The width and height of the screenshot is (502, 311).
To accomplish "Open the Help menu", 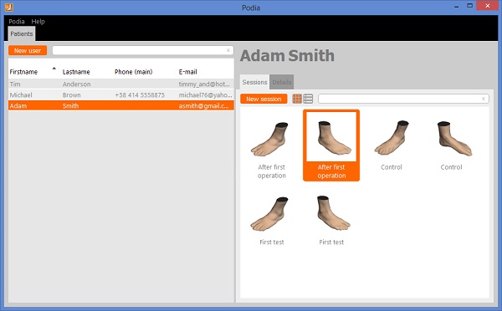I will point(38,22).
